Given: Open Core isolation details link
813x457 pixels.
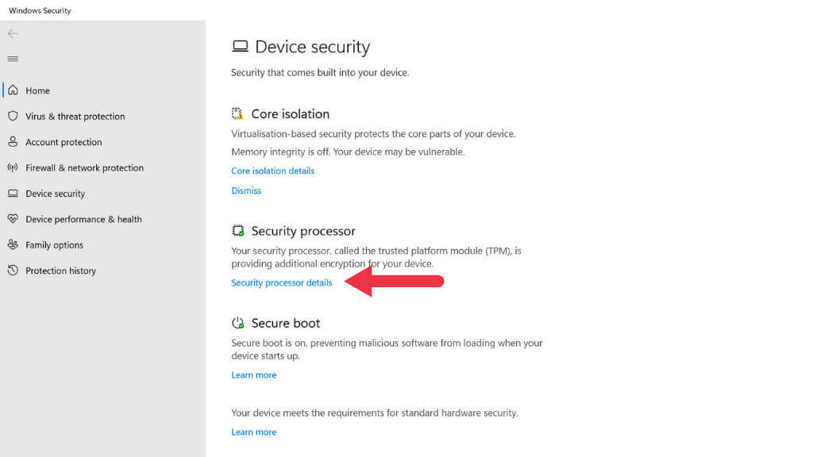Looking at the screenshot, I should point(272,171).
